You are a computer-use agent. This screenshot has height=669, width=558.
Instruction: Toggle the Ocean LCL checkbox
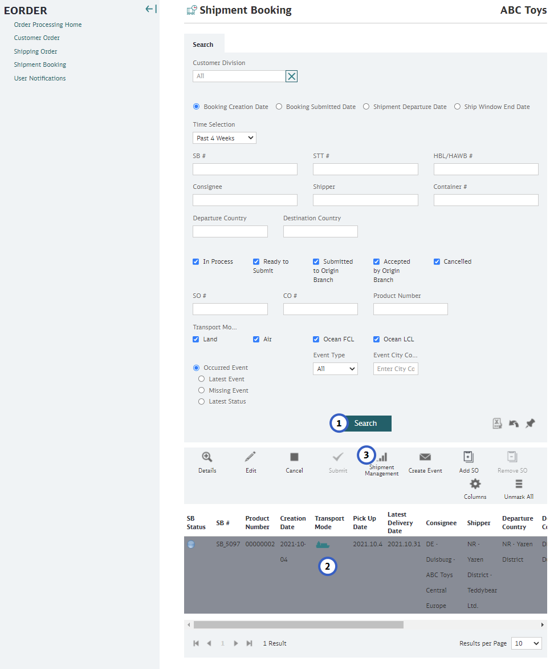point(377,339)
